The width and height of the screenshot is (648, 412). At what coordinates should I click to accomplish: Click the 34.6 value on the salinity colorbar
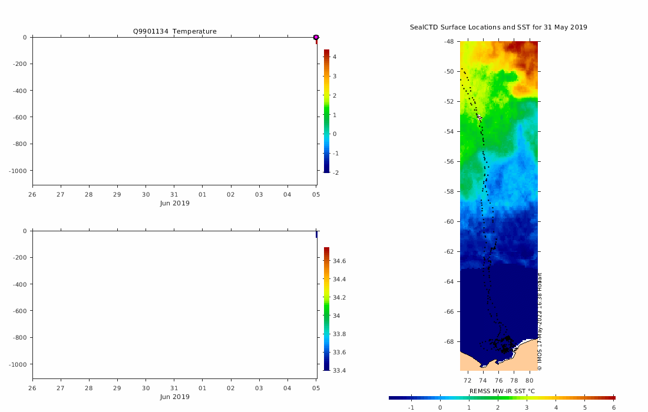click(x=339, y=261)
